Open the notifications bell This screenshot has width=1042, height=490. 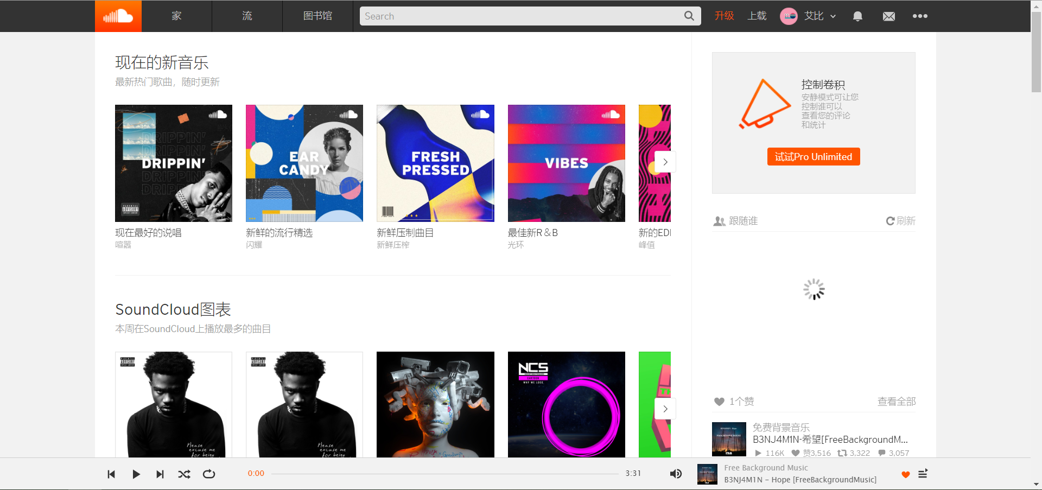[857, 16]
